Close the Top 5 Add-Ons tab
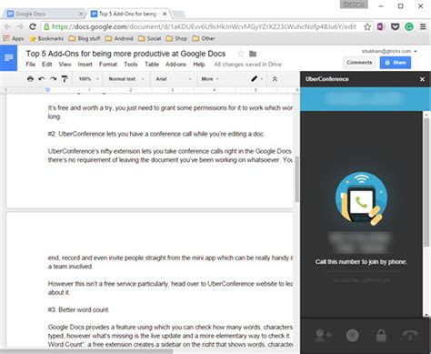 click(165, 14)
